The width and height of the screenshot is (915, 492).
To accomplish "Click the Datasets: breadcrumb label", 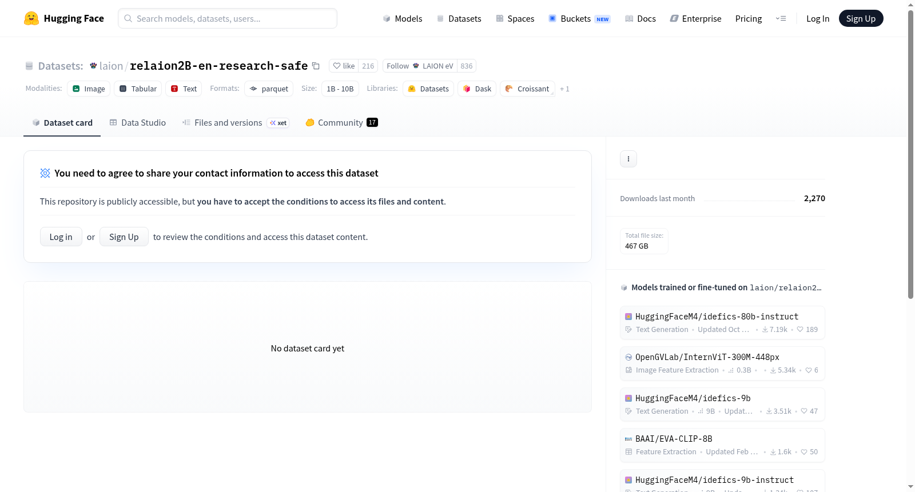I will [61, 66].
